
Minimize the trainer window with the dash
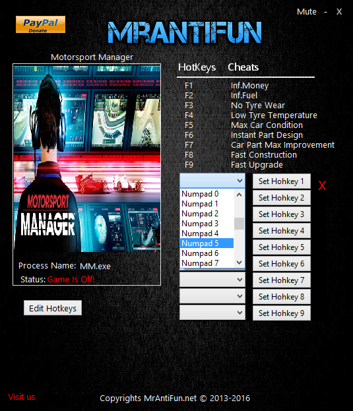pos(325,12)
